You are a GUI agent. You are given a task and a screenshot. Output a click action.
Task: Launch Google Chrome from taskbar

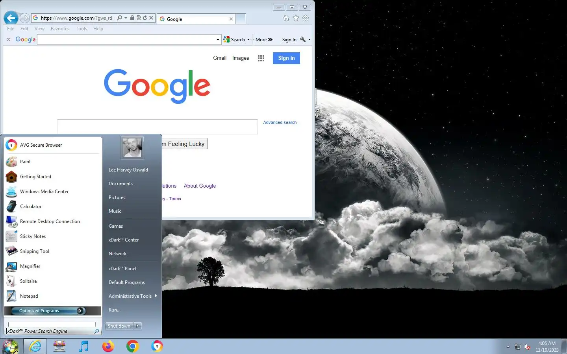click(132, 346)
